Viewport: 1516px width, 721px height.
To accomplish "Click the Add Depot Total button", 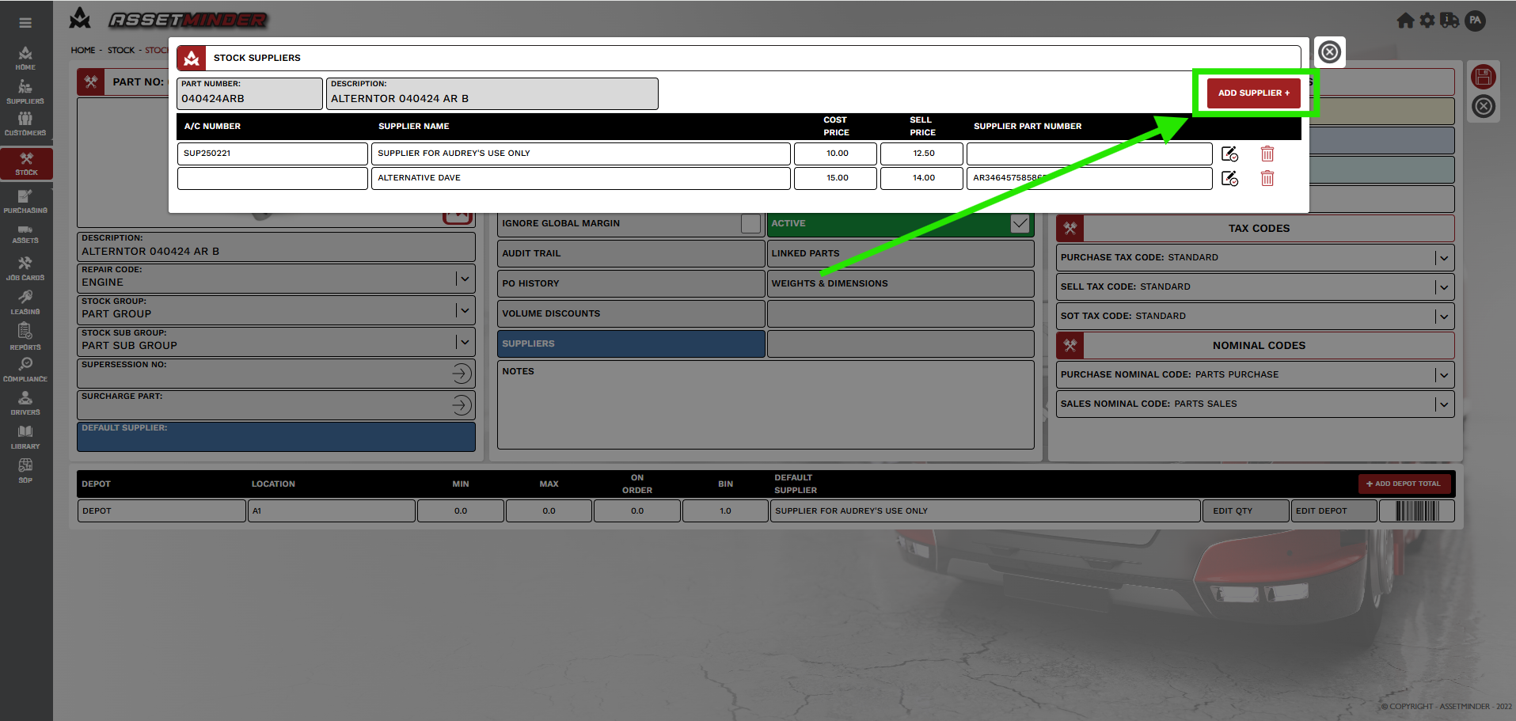I will coord(1404,484).
